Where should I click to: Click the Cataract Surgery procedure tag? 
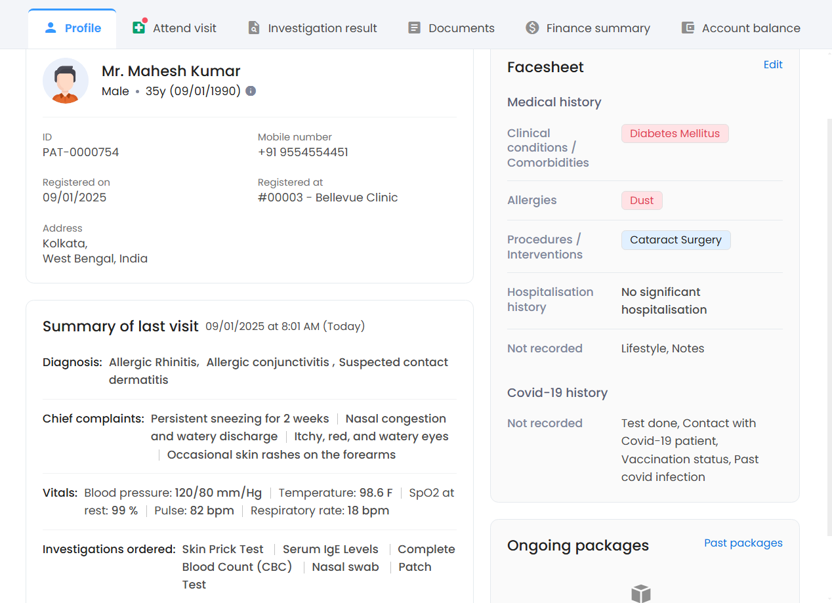675,240
